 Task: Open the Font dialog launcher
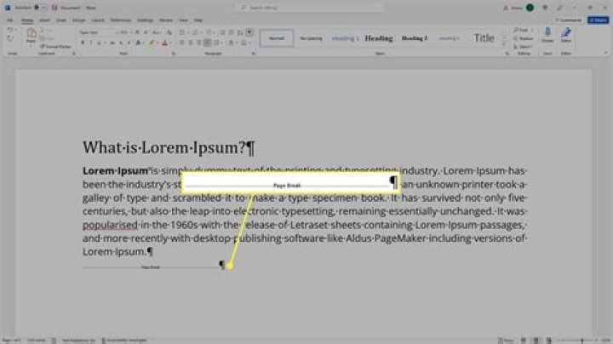[173, 54]
